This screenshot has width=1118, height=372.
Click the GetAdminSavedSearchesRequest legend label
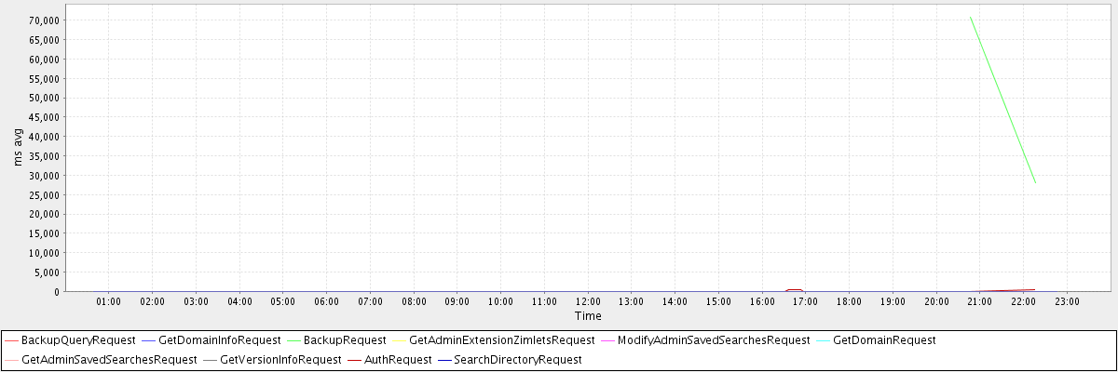click(x=109, y=359)
